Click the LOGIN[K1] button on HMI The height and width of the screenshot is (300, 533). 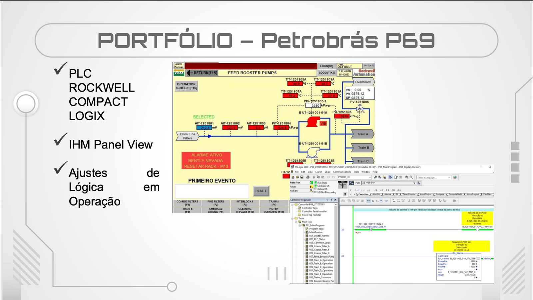(326, 66)
